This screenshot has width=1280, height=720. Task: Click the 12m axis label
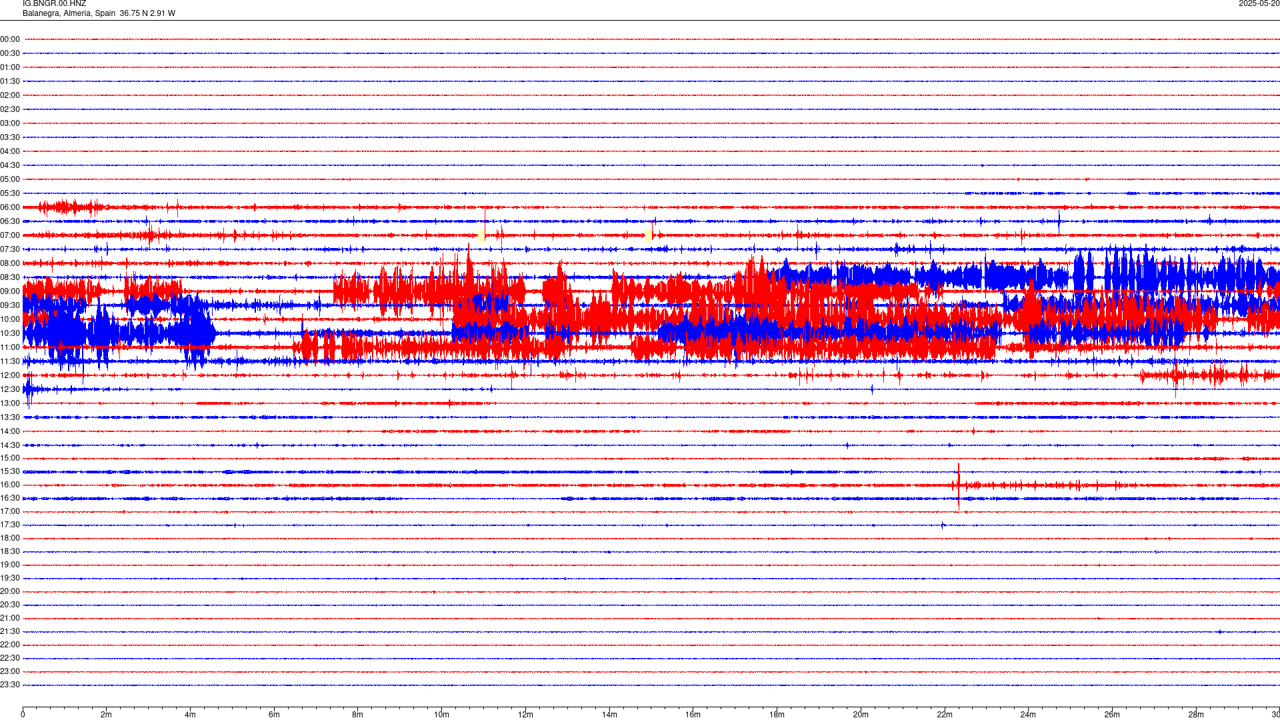tap(525, 715)
